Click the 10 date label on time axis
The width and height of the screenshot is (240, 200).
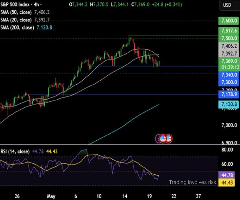pyautogui.click(x=99, y=196)
